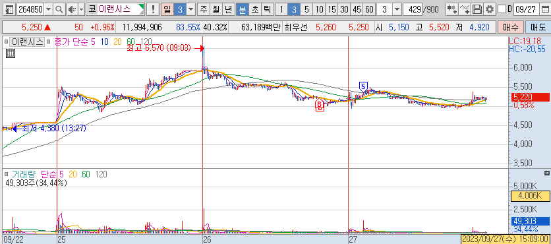Click the +0.96% change rate
This screenshot has height=244, width=551.
[x=102, y=27]
